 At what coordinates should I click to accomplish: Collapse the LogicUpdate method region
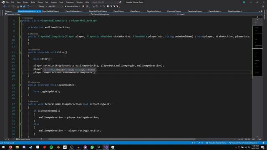[21, 85]
